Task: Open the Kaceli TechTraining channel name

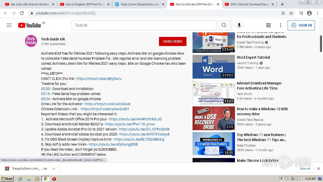Action: pyautogui.click(x=251, y=42)
